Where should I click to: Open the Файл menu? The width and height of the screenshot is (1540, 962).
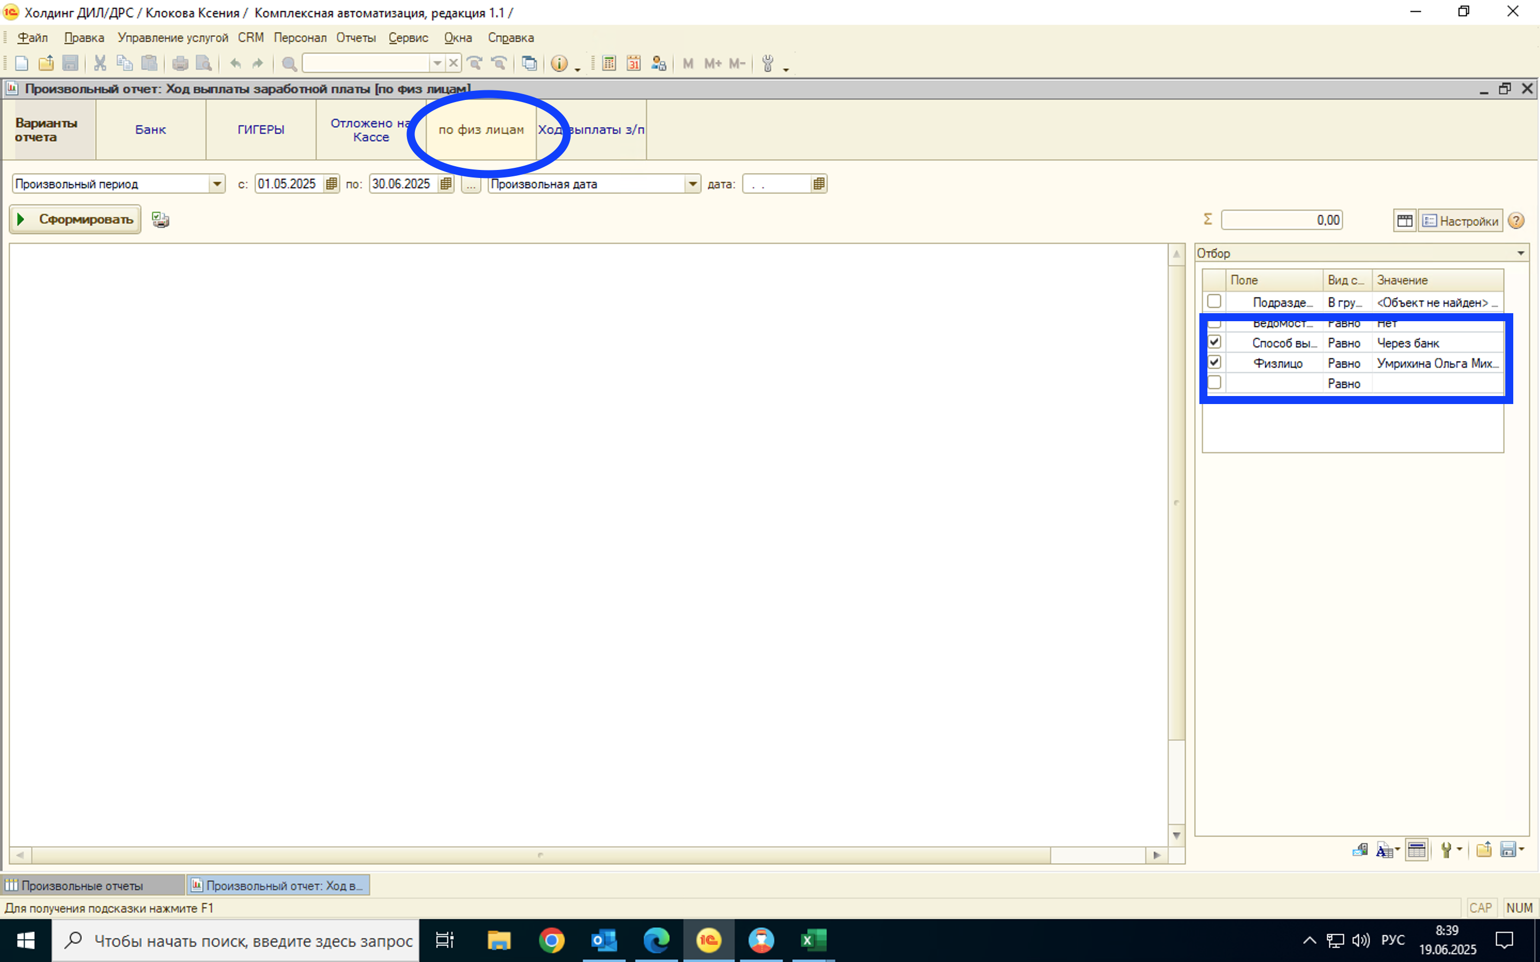click(33, 37)
